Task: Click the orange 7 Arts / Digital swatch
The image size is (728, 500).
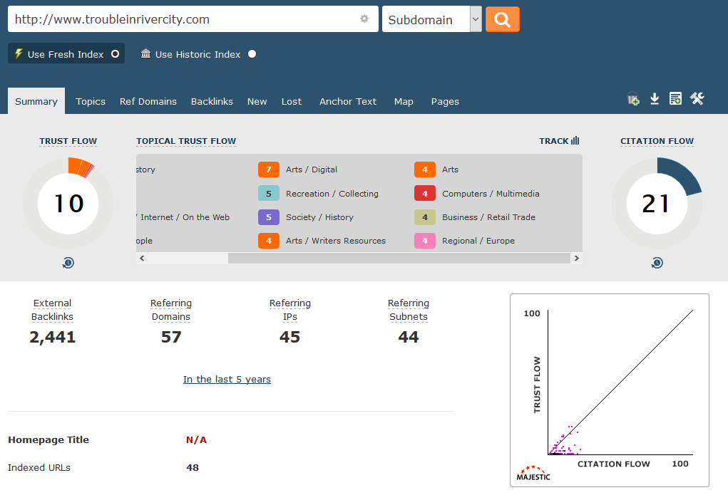Action: tap(269, 170)
